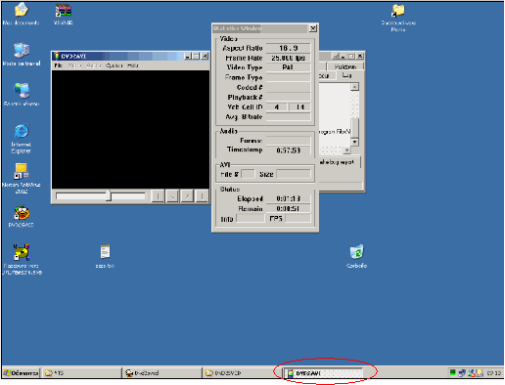Switch to the Log tab in background window
This screenshot has width=505, height=385.
pos(347,75)
